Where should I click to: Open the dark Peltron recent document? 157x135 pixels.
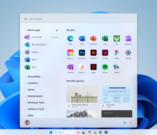tap(117, 114)
